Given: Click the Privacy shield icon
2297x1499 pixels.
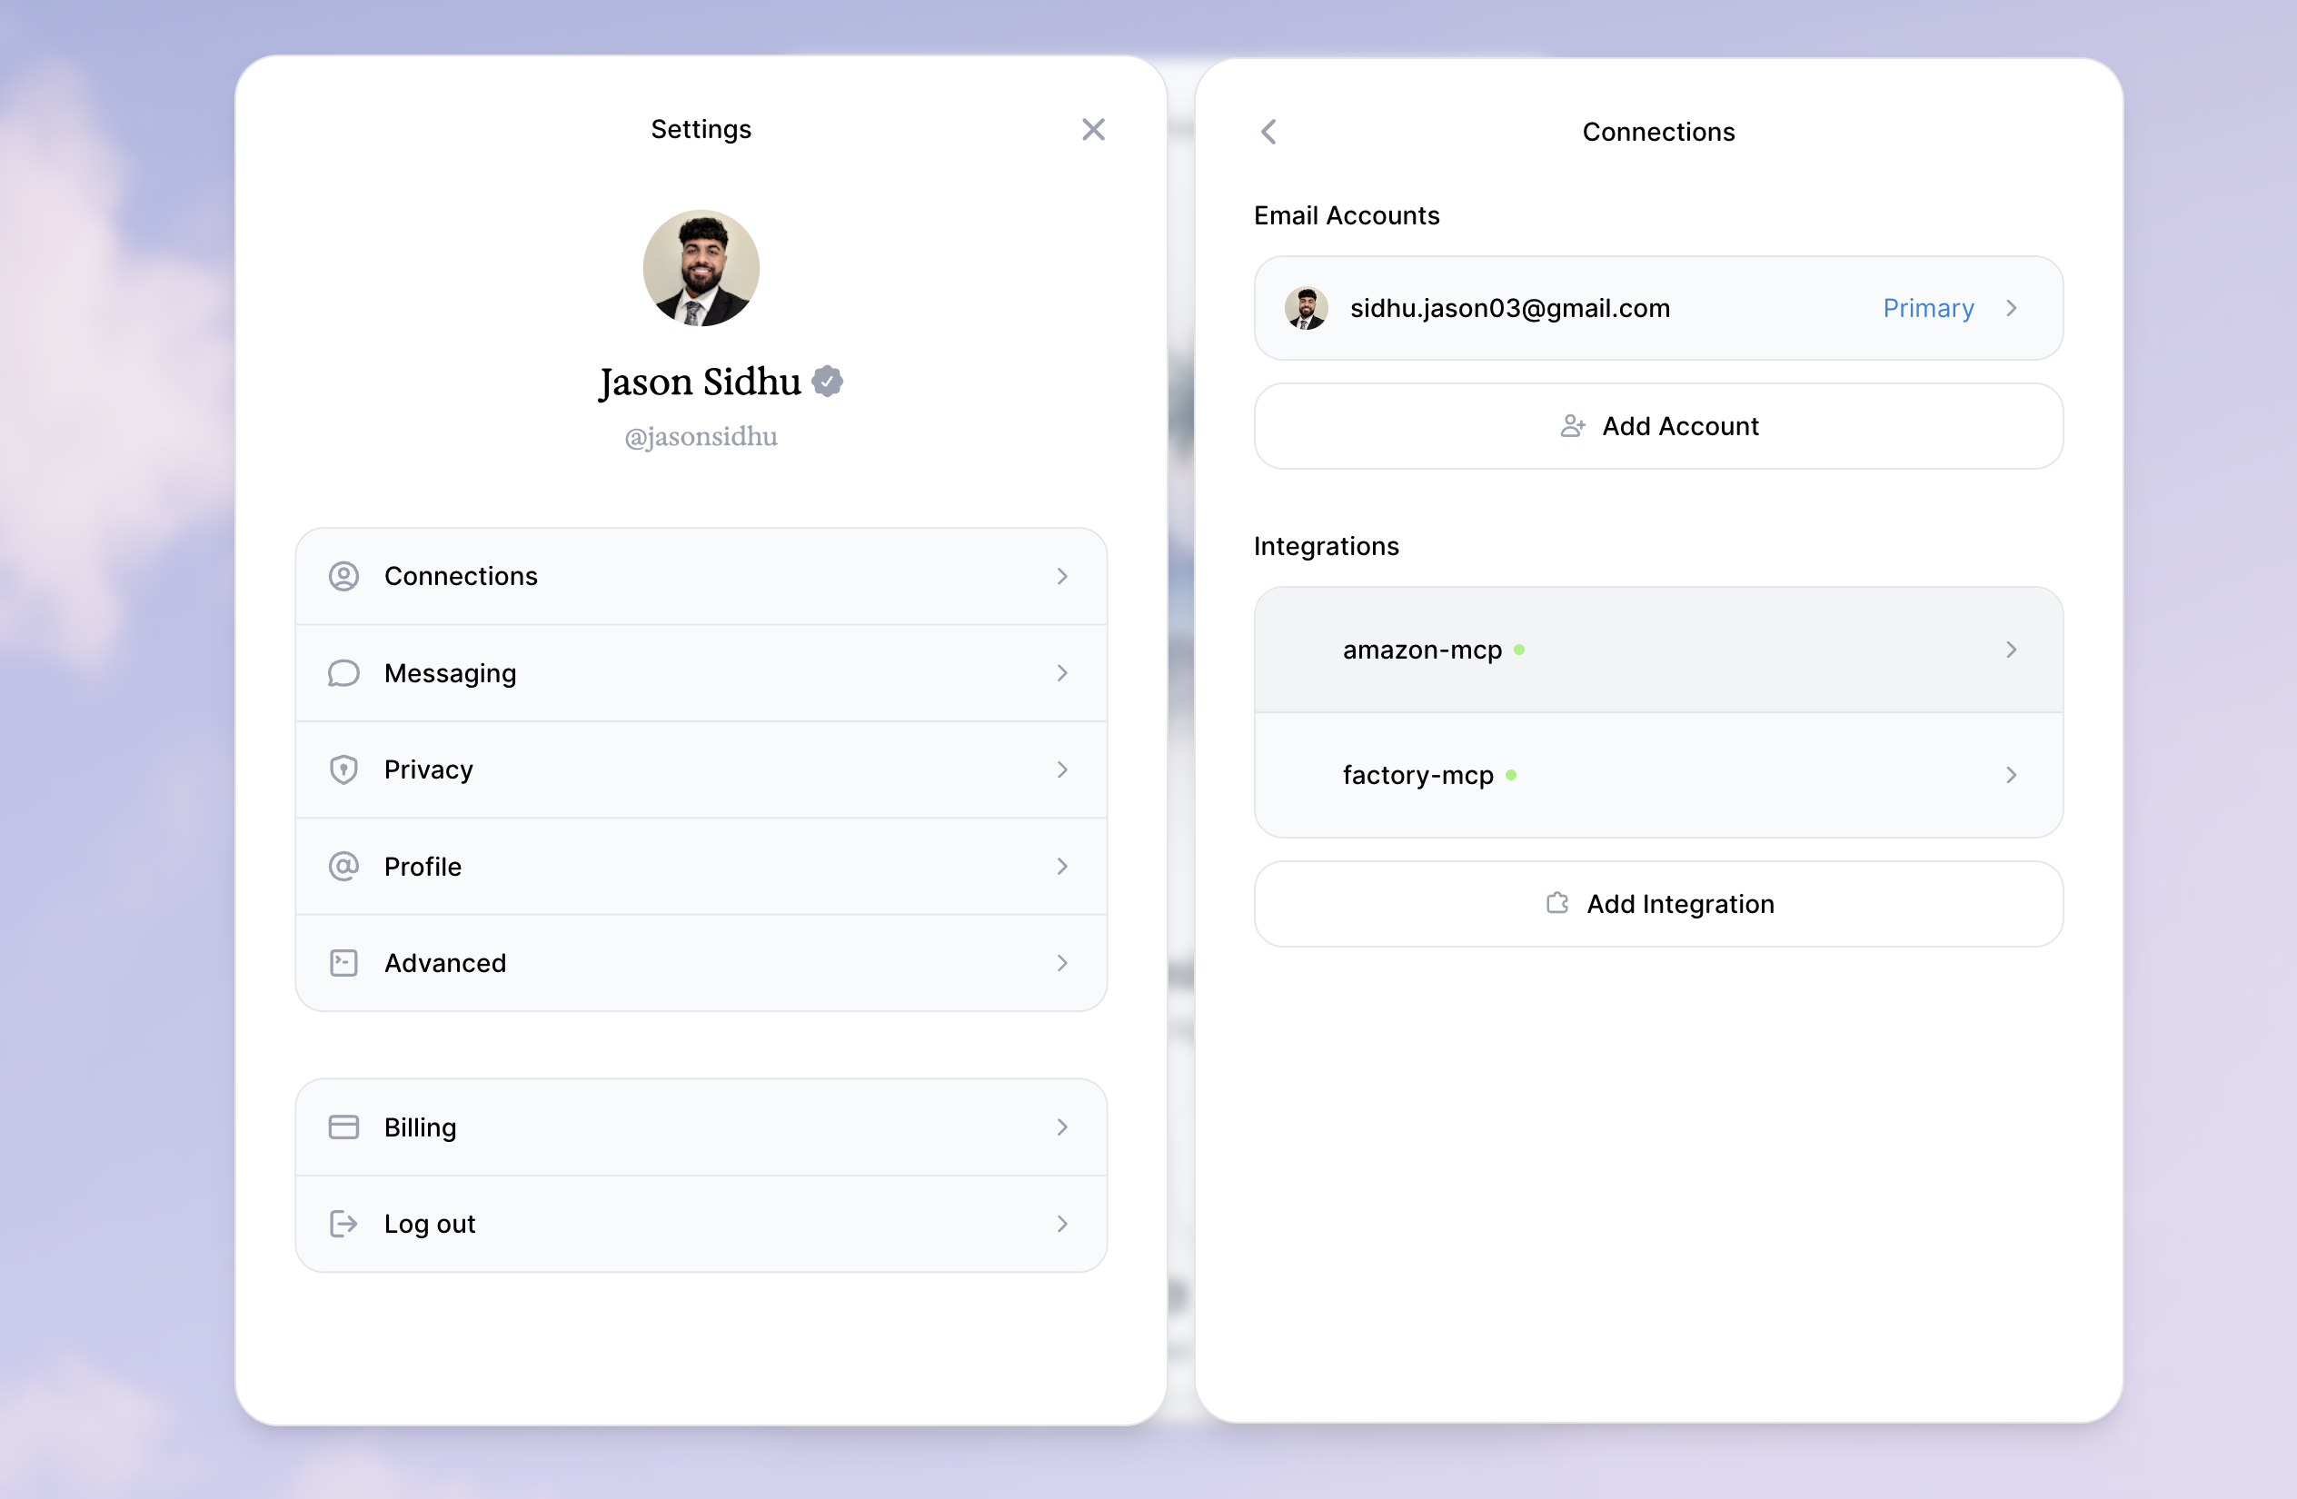Looking at the screenshot, I should pos(343,769).
